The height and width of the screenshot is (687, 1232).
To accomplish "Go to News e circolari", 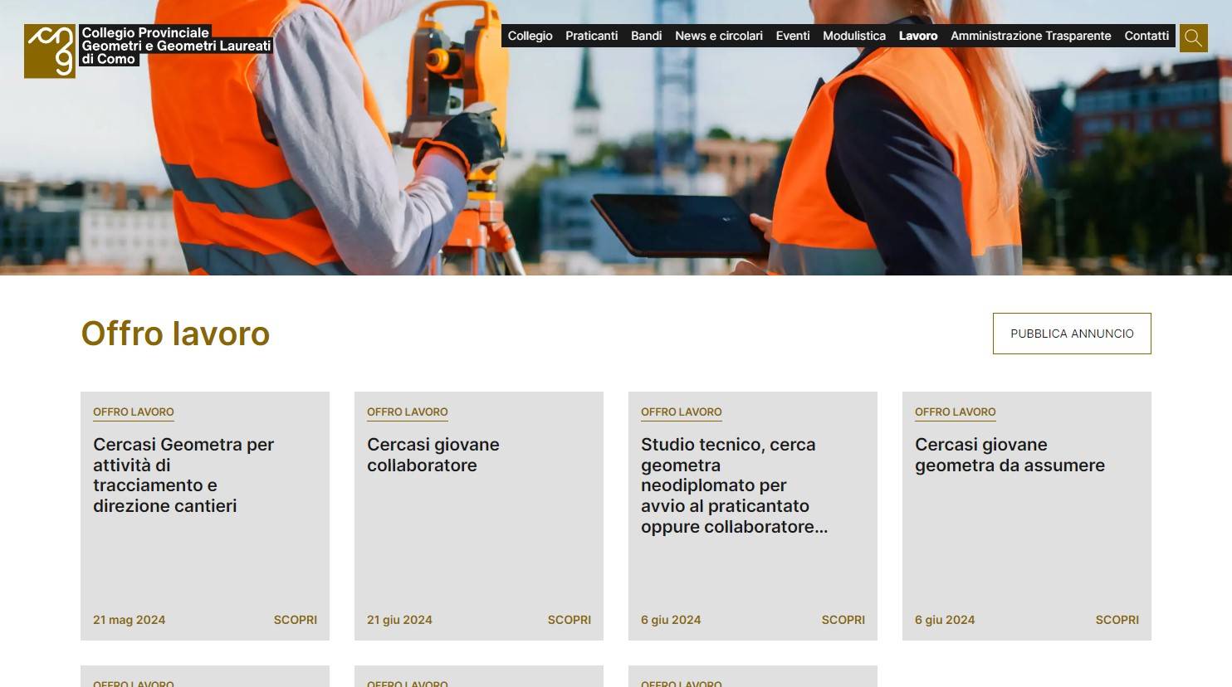I will [719, 36].
